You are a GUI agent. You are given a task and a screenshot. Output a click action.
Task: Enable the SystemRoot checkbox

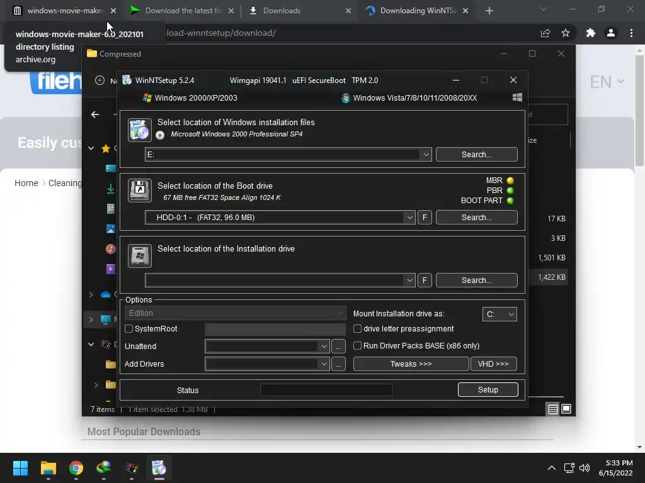pos(128,328)
